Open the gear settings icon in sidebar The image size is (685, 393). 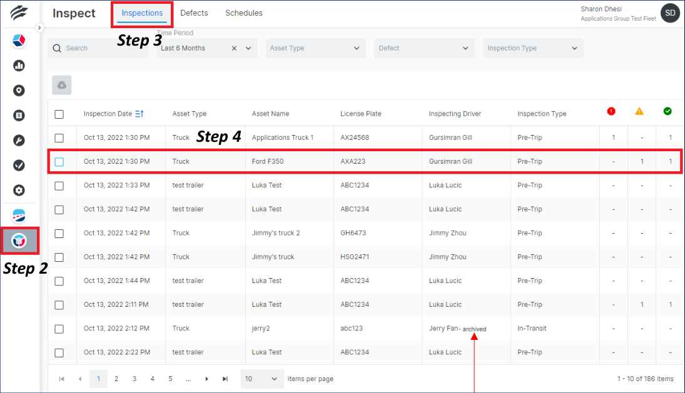tap(19, 190)
